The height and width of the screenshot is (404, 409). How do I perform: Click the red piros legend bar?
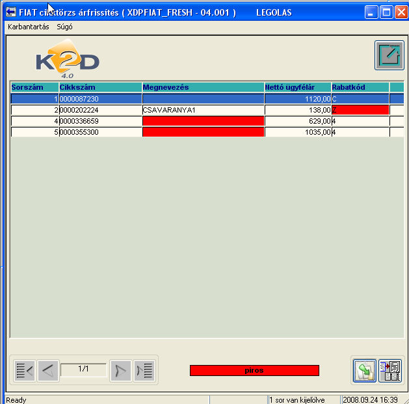pos(254,370)
